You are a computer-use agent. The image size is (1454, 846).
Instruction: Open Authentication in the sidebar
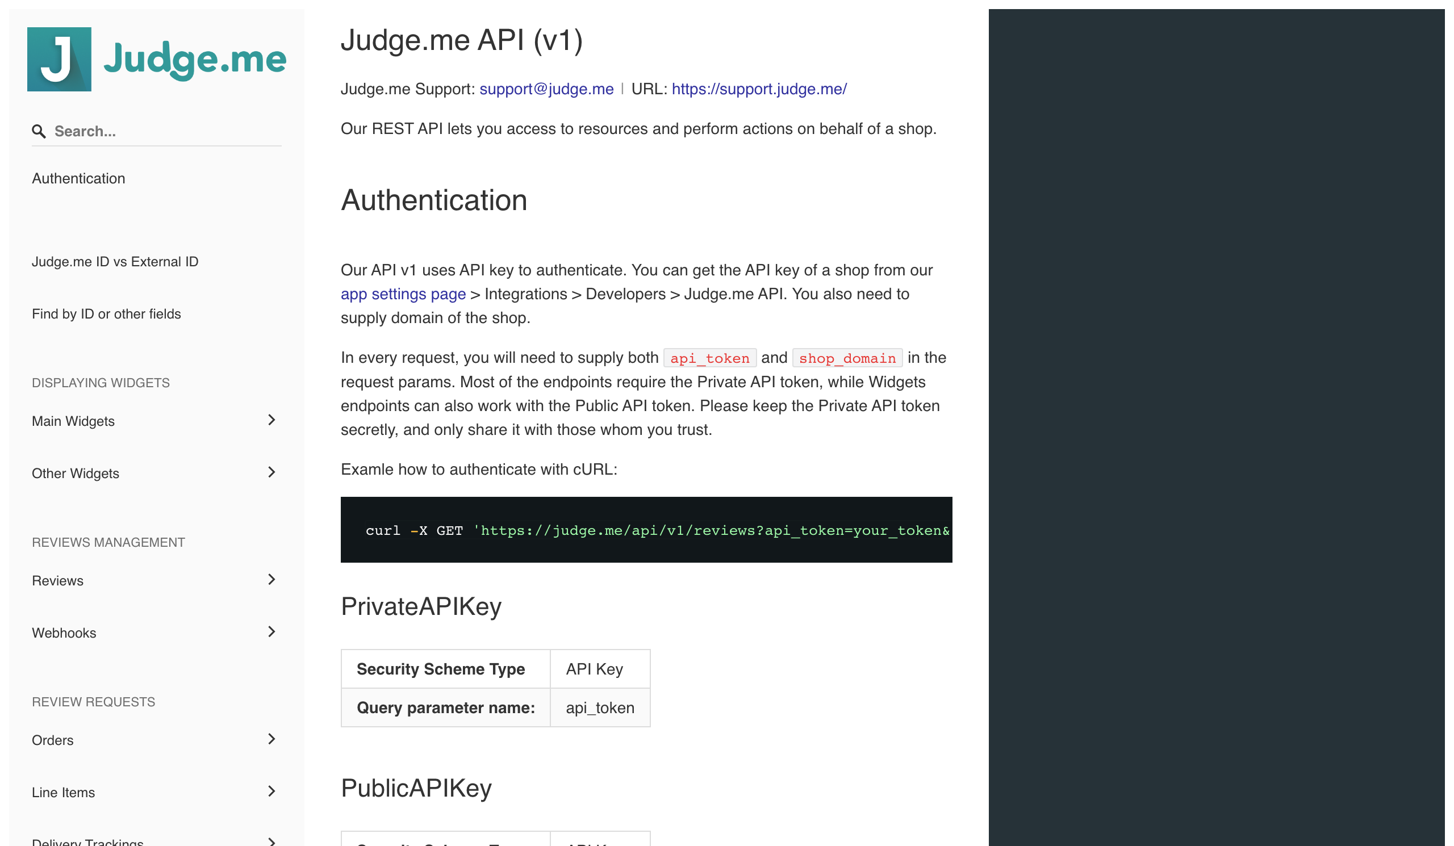(x=78, y=178)
